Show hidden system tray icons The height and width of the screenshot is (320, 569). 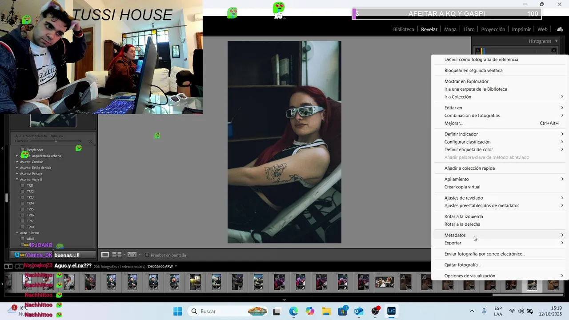click(472, 311)
